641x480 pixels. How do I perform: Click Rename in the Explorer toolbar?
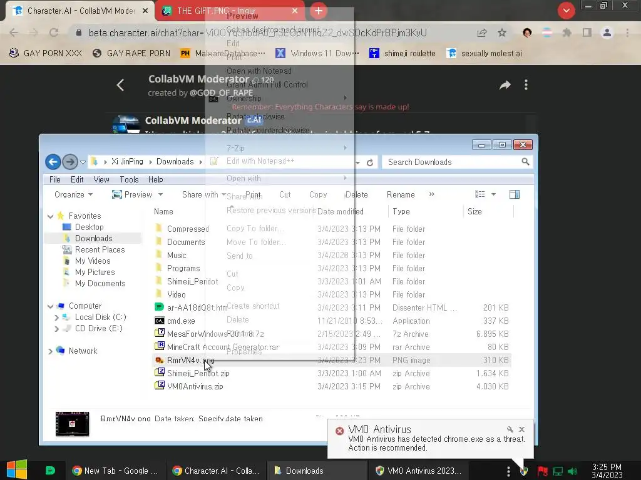click(401, 195)
